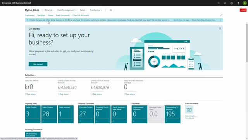Close the EU data classification notification
This screenshot has width=248, height=140.
(x=28, y=20)
